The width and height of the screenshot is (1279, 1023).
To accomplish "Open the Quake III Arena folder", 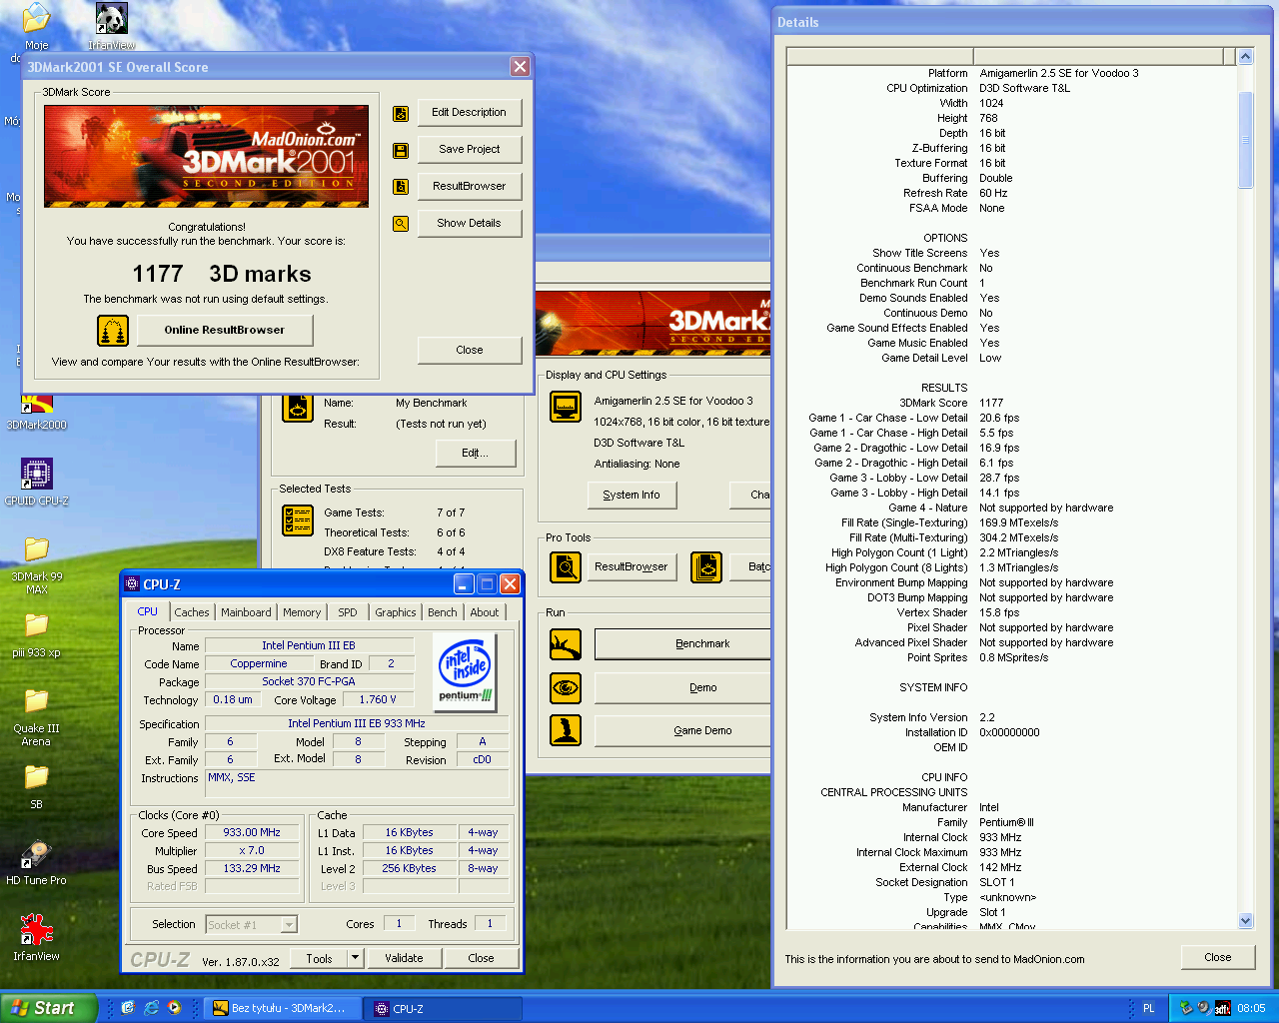I will [37, 717].
